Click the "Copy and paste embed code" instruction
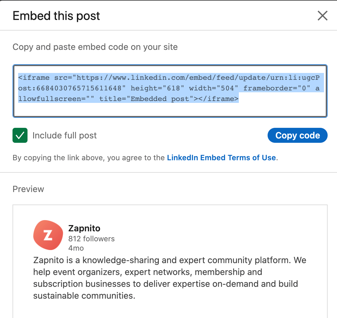The height and width of the screenshot is (318, 337). (x=95, y=47)
